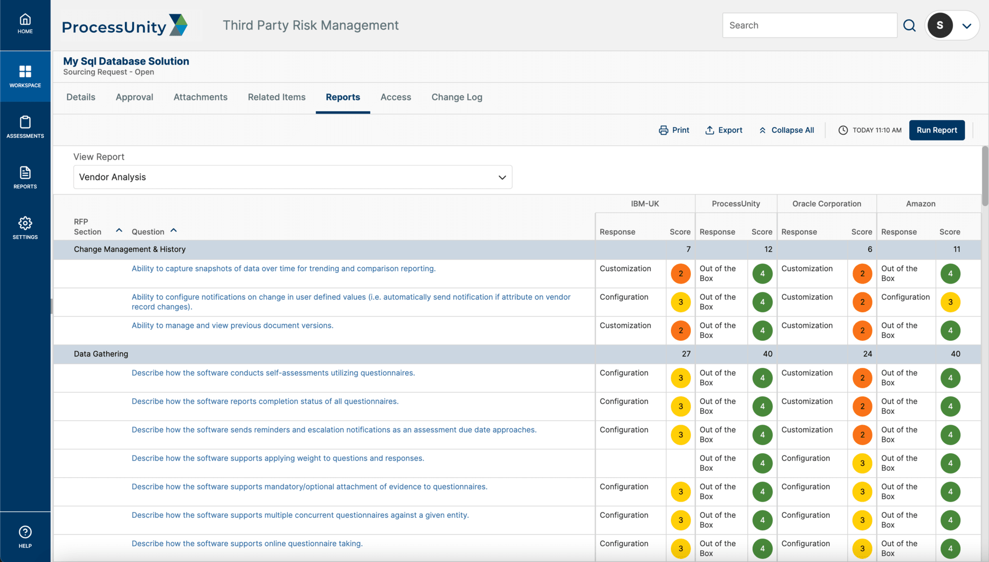The width and height of the screenshot is (989, 562).
Task: Open the user avatar S
Action: point(940,25)
